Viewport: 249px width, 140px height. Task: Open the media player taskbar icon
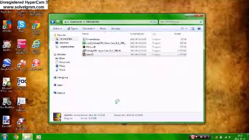pos(38,137)
